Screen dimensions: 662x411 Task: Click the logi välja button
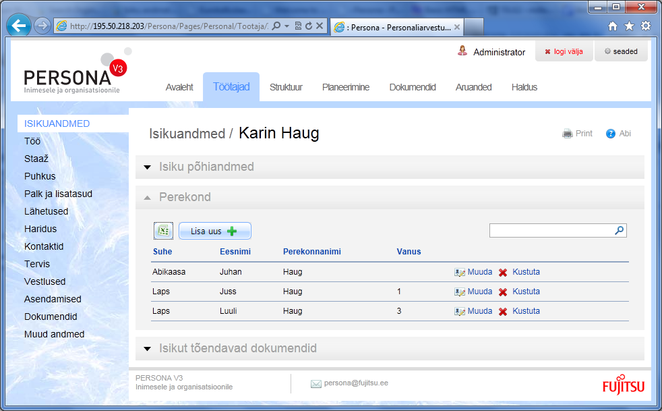coord(564,51)
